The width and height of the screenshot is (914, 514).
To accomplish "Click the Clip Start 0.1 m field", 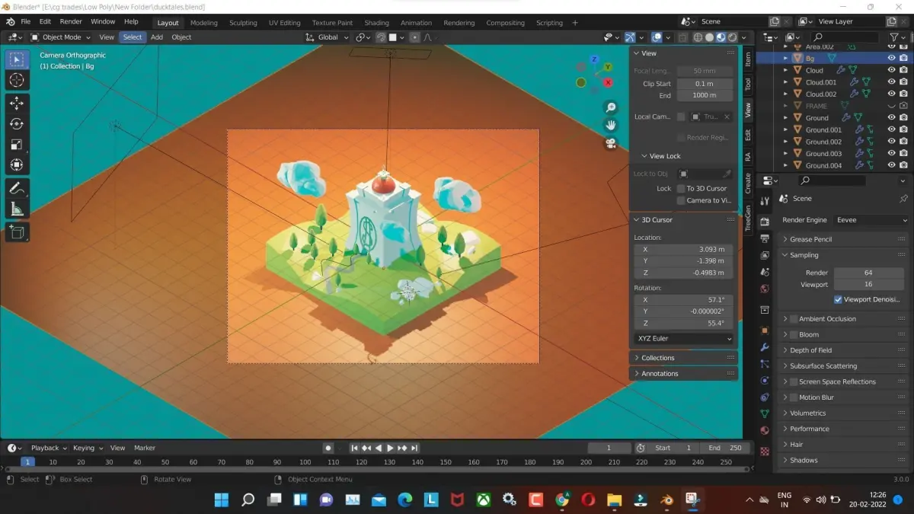I will (x=704, y=84).
